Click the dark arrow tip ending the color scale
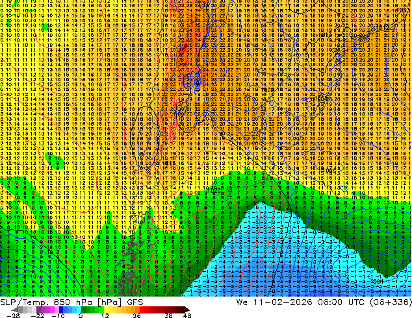This screenshot has width=412, height=318. 187,310
